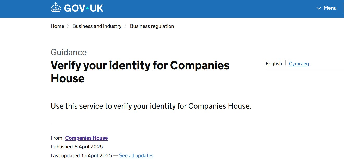Click the chevron before Business regulation
Screen dimensions: 344x162
[x=126, y=26]
